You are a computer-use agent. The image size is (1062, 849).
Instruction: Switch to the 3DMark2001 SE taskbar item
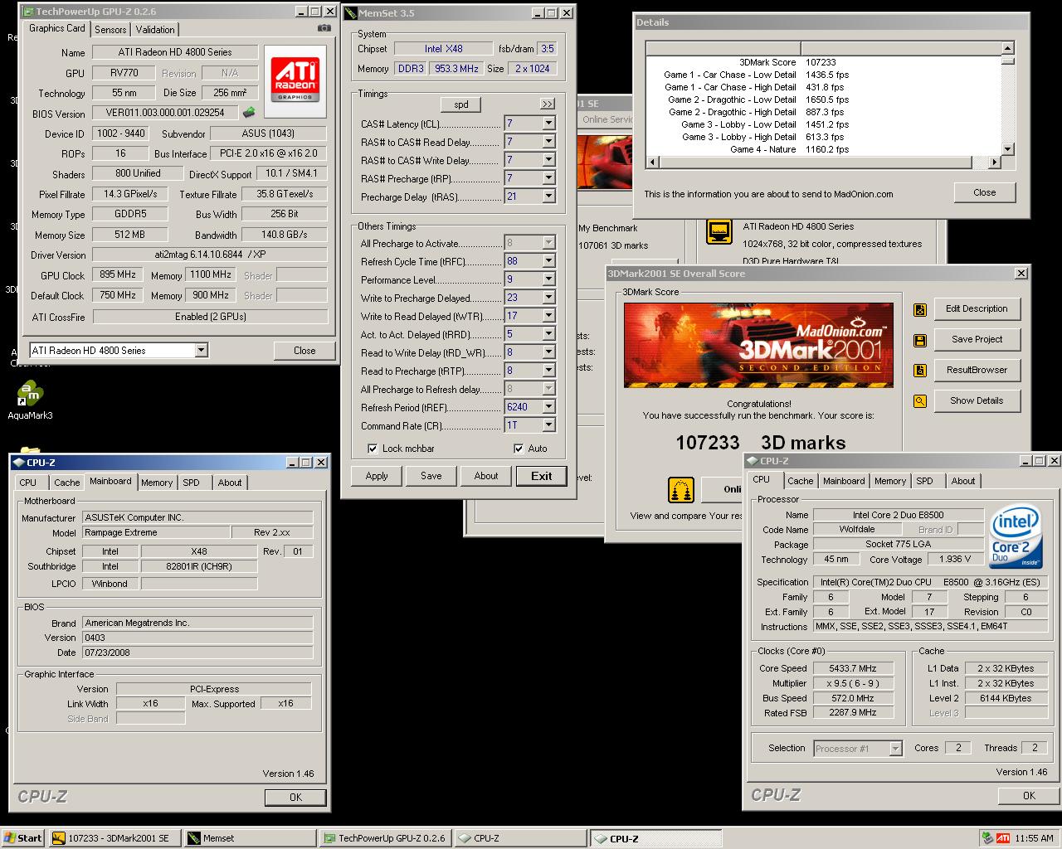(x=114, y=838)
